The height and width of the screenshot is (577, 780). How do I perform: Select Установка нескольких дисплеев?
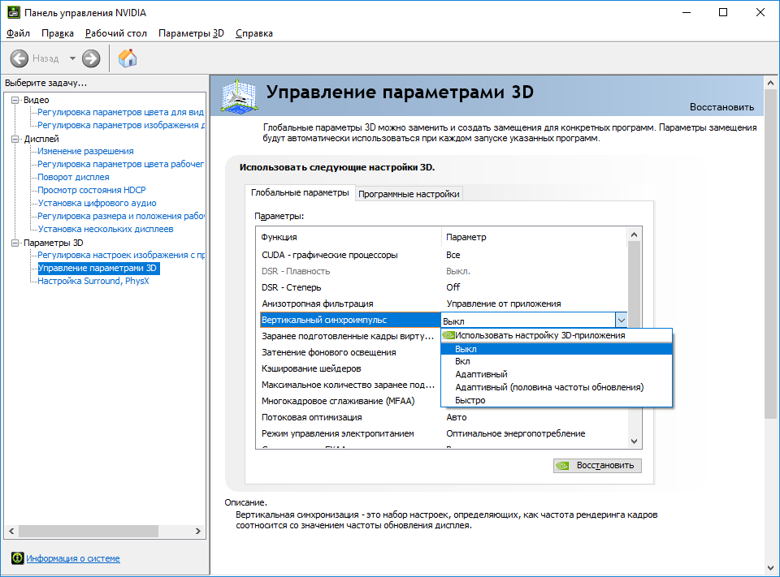coord(106,229)
